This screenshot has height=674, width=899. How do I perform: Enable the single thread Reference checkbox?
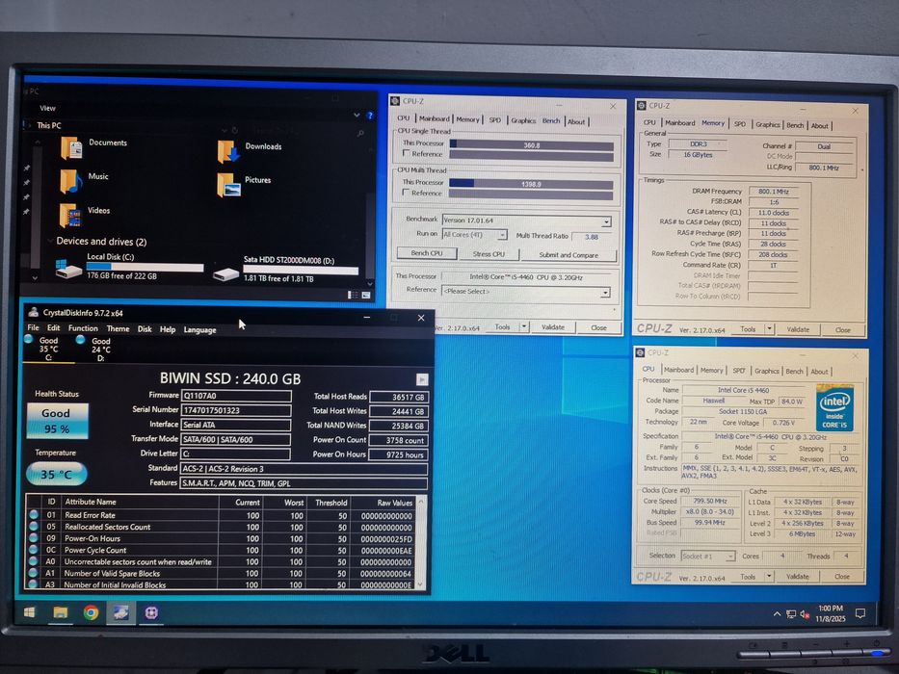[x=406, y=154]
